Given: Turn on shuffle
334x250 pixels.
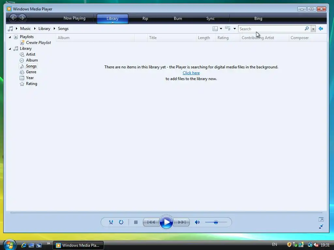Looking at the screenshot, I should coord(111,222).
